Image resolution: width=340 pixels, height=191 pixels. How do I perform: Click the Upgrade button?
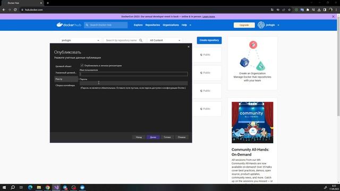(244, 25)
